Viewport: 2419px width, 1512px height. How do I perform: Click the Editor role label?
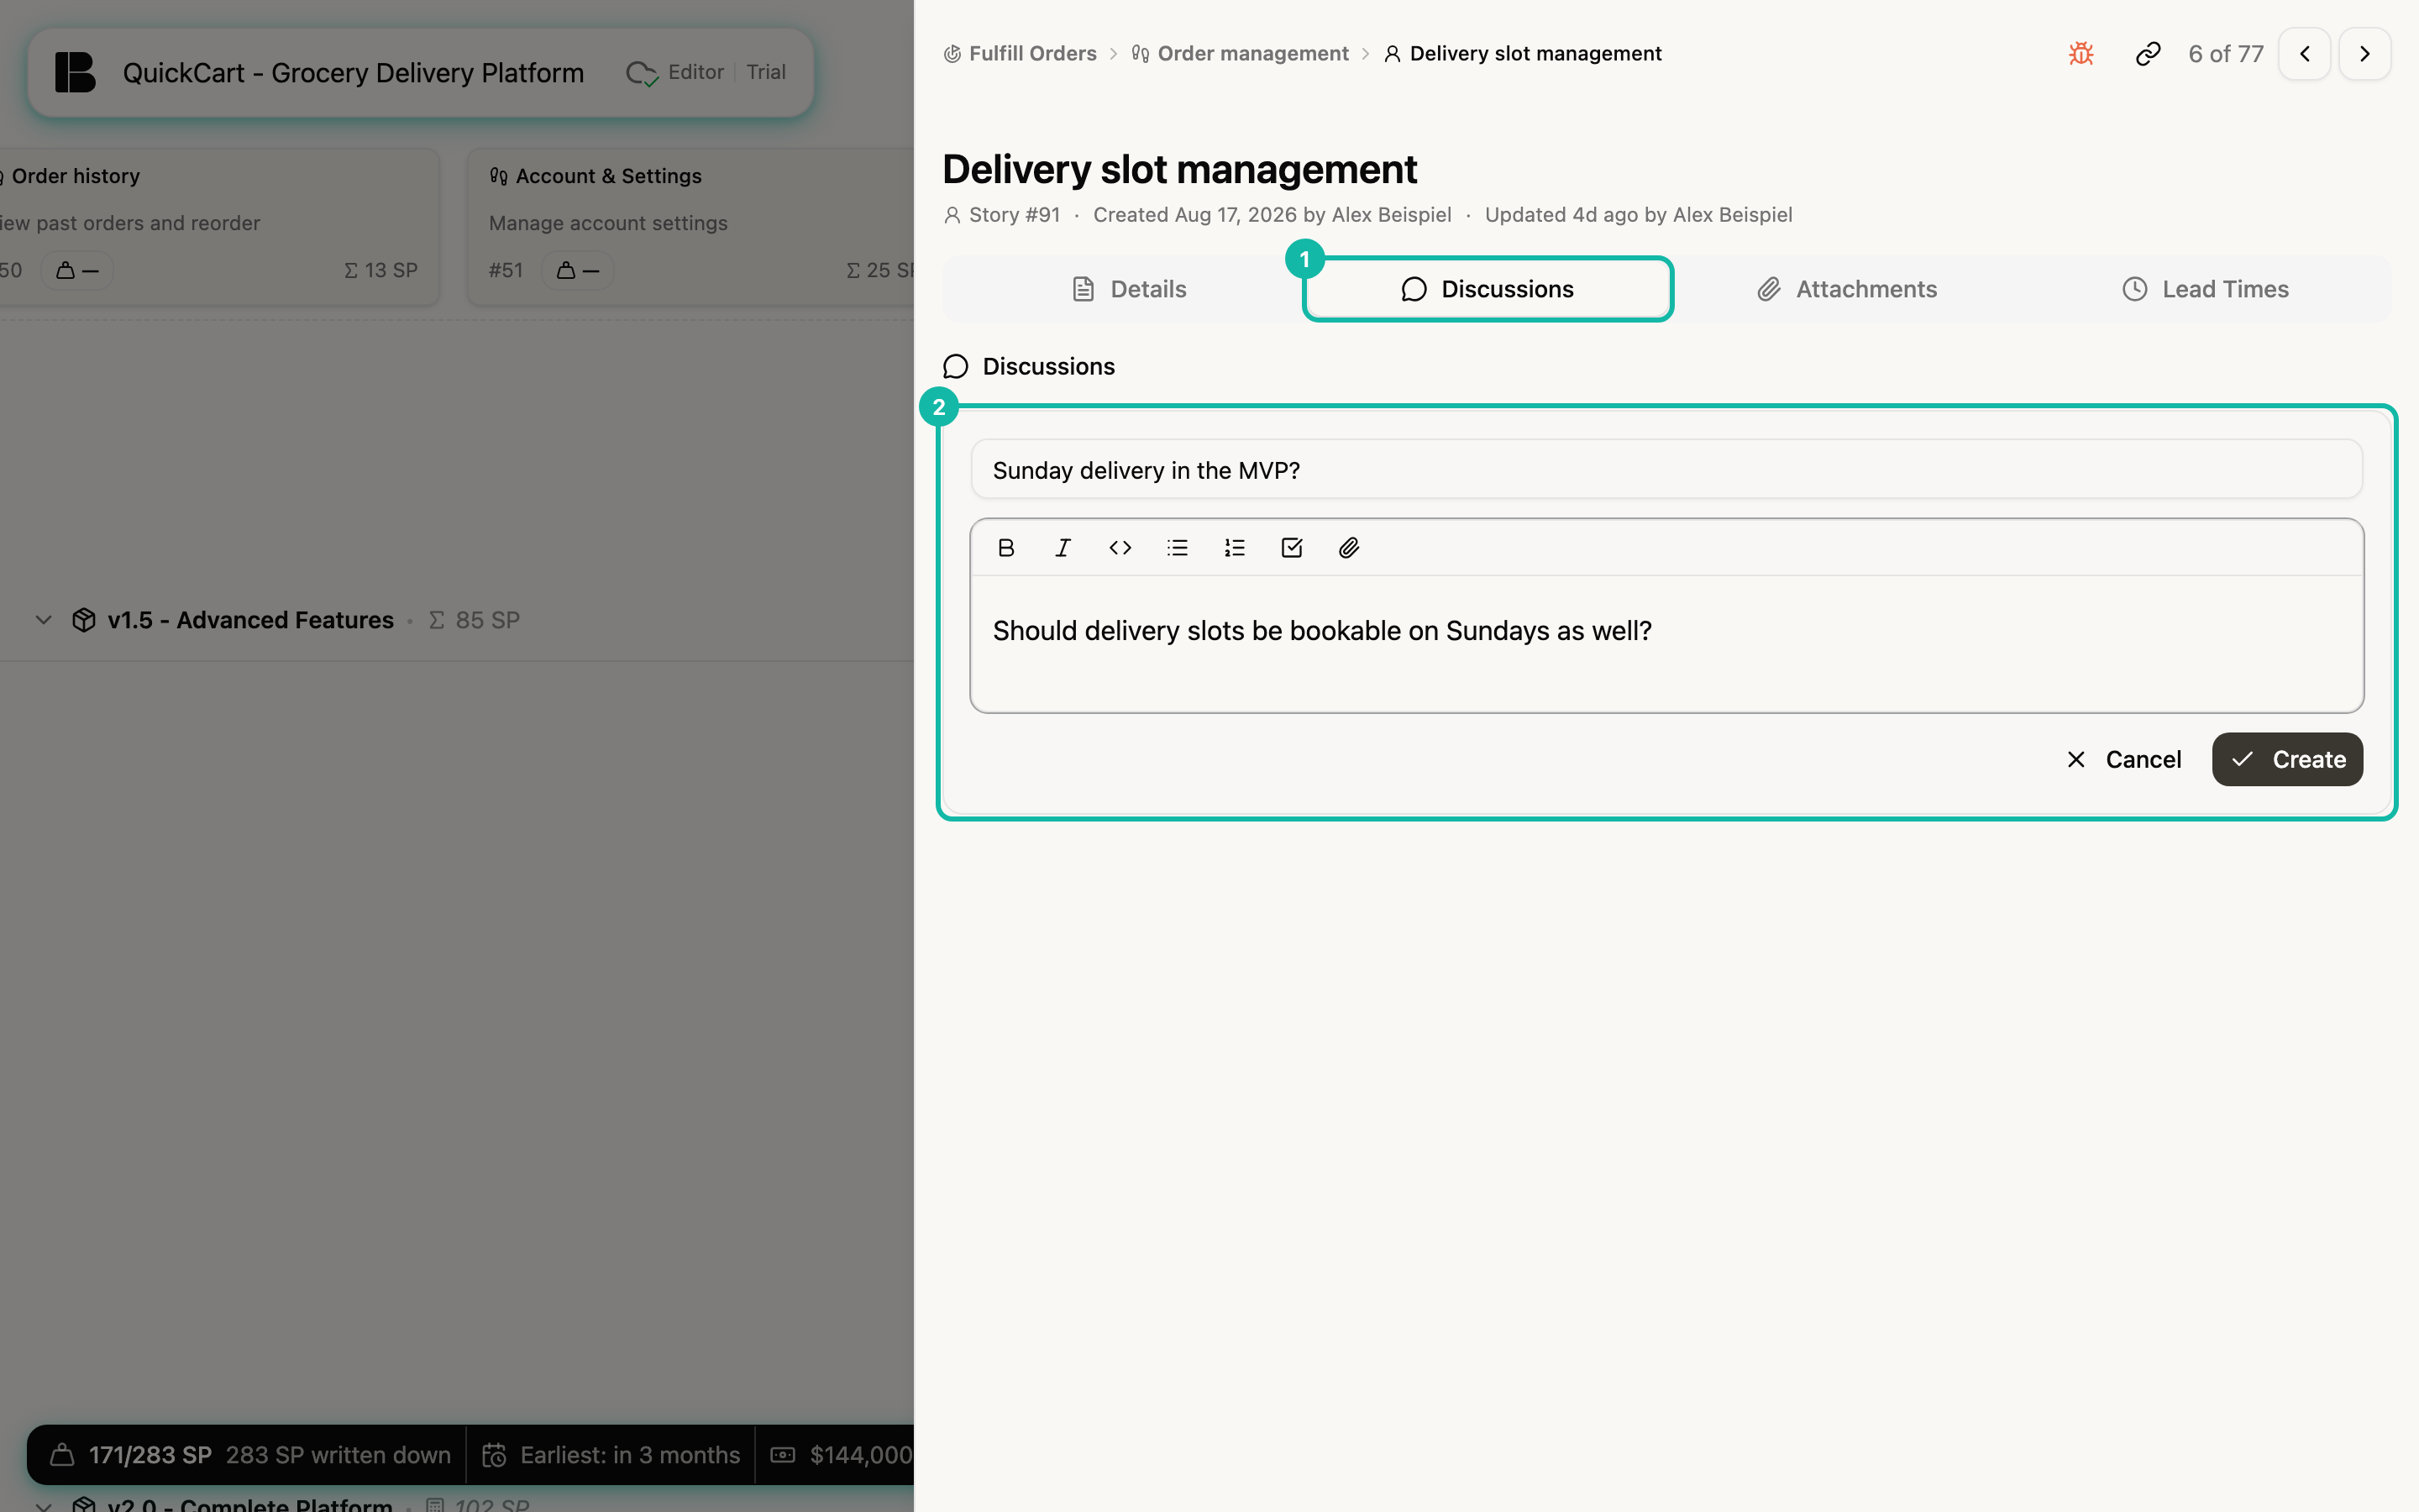coord(695,72)
